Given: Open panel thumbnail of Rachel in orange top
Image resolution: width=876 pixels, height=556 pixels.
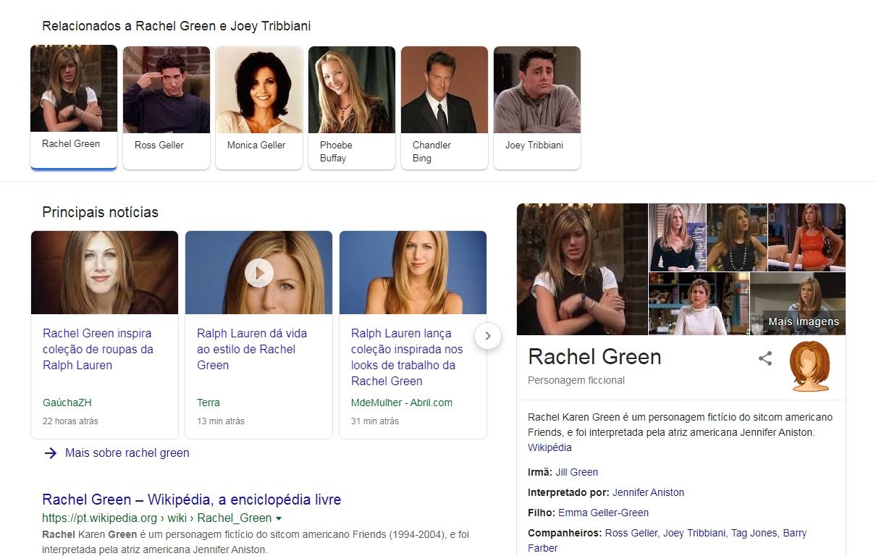Looking at the screenshot, I should tap(806, 237).
